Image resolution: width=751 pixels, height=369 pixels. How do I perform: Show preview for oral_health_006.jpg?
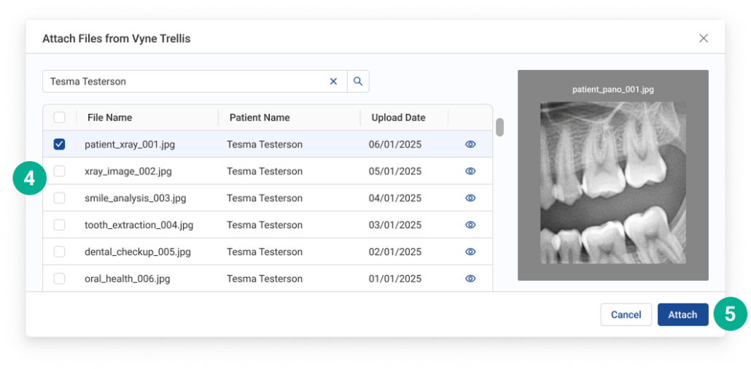tap(470, 279)
